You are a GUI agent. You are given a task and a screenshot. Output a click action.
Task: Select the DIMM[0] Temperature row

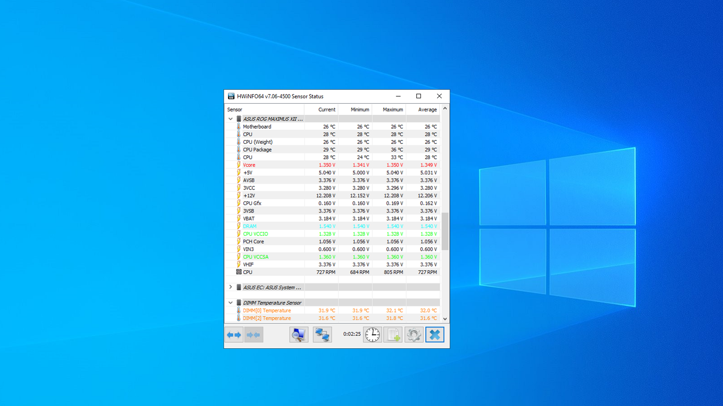tap(267, 310)
